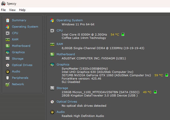
Task: Click the Network card icon in sidebar
Action: [8, 84]
